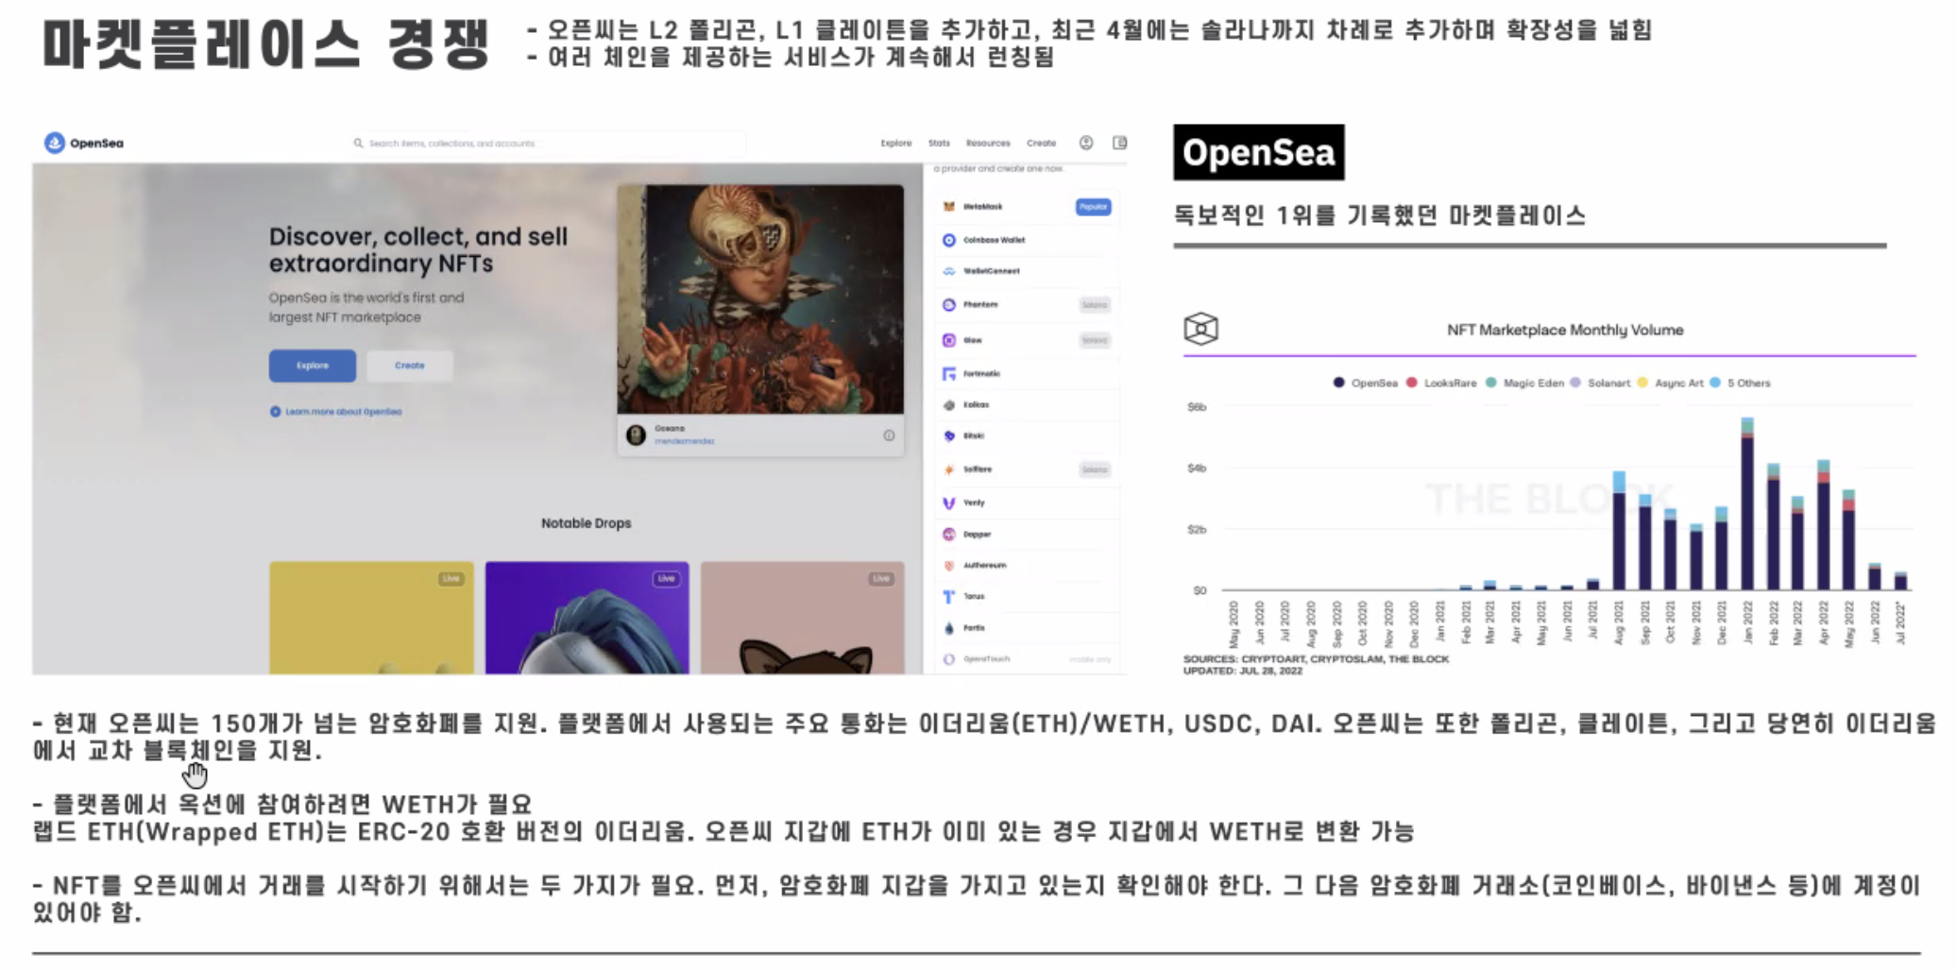This screenshot has height=971, width=1957.
Task: Open the Stats menu in OpenSea header
Action: click(x=939, y=144)
